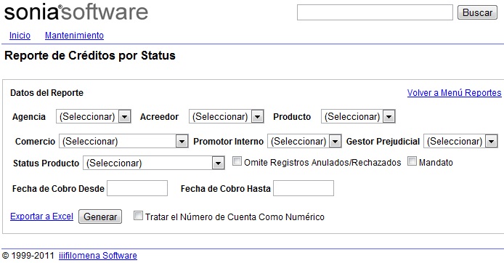Open the iiifilomena Software footer link
Screen dimensions: 504x263
(x=98, y=256)
